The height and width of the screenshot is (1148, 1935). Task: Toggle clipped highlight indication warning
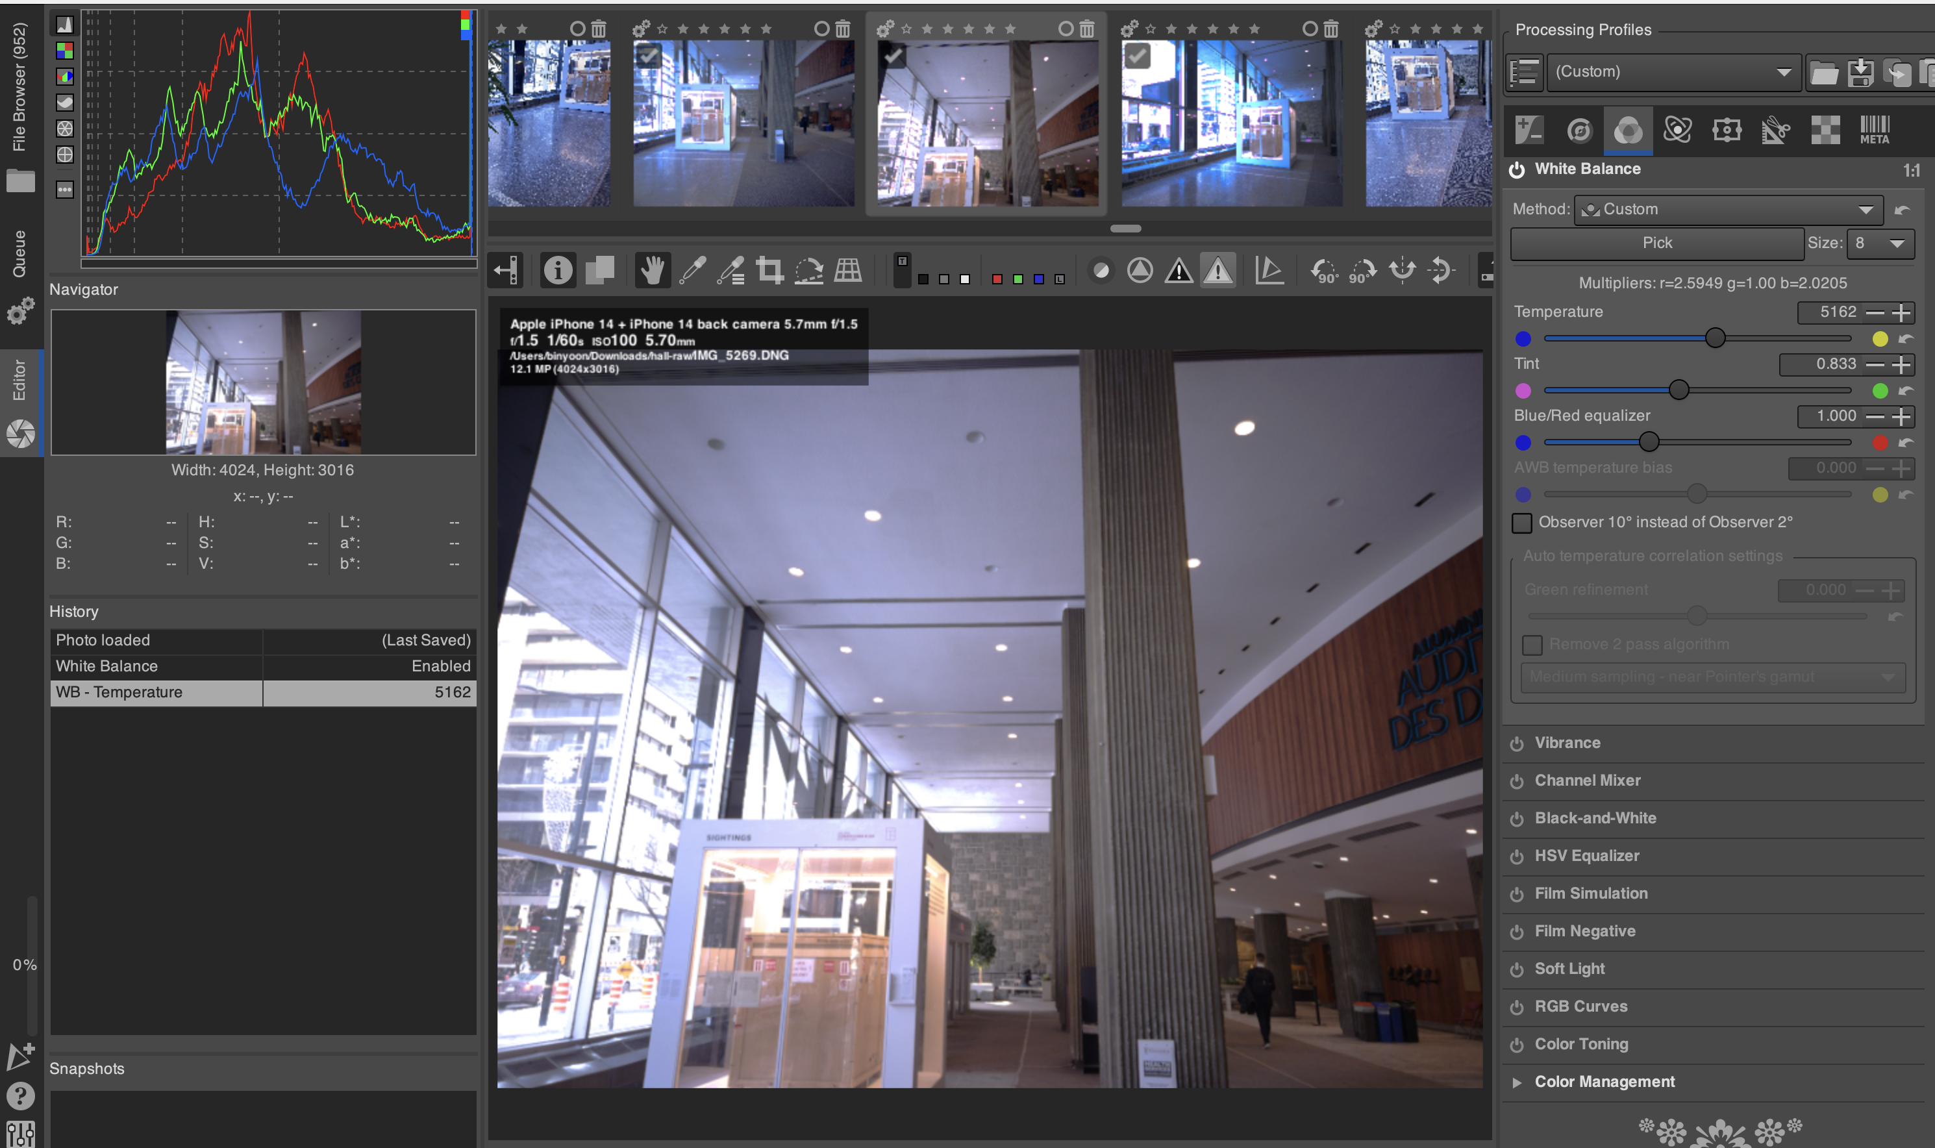coord(1217,270)
